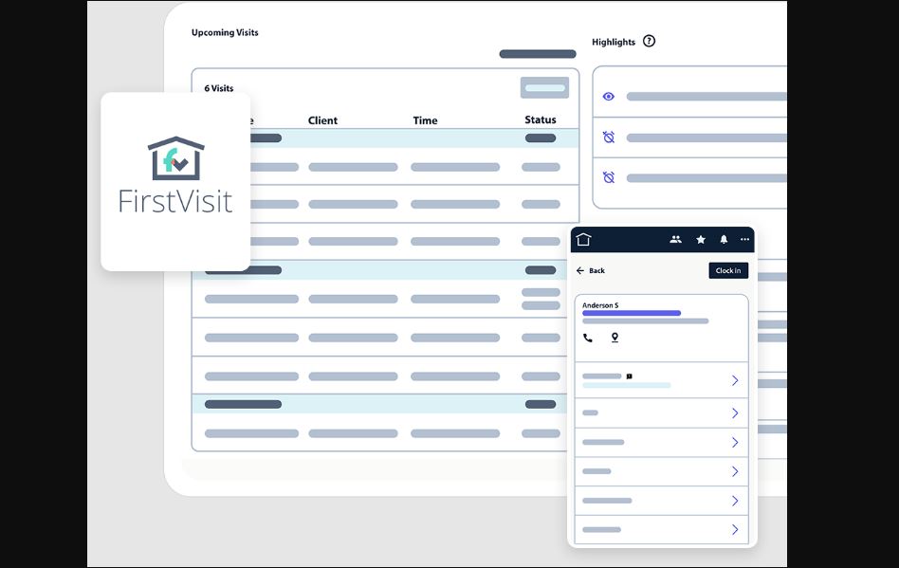This screenshot has width=899, height=568.
Task: Open the three-dot more menu in mobile header
Action: coord(744,240)
